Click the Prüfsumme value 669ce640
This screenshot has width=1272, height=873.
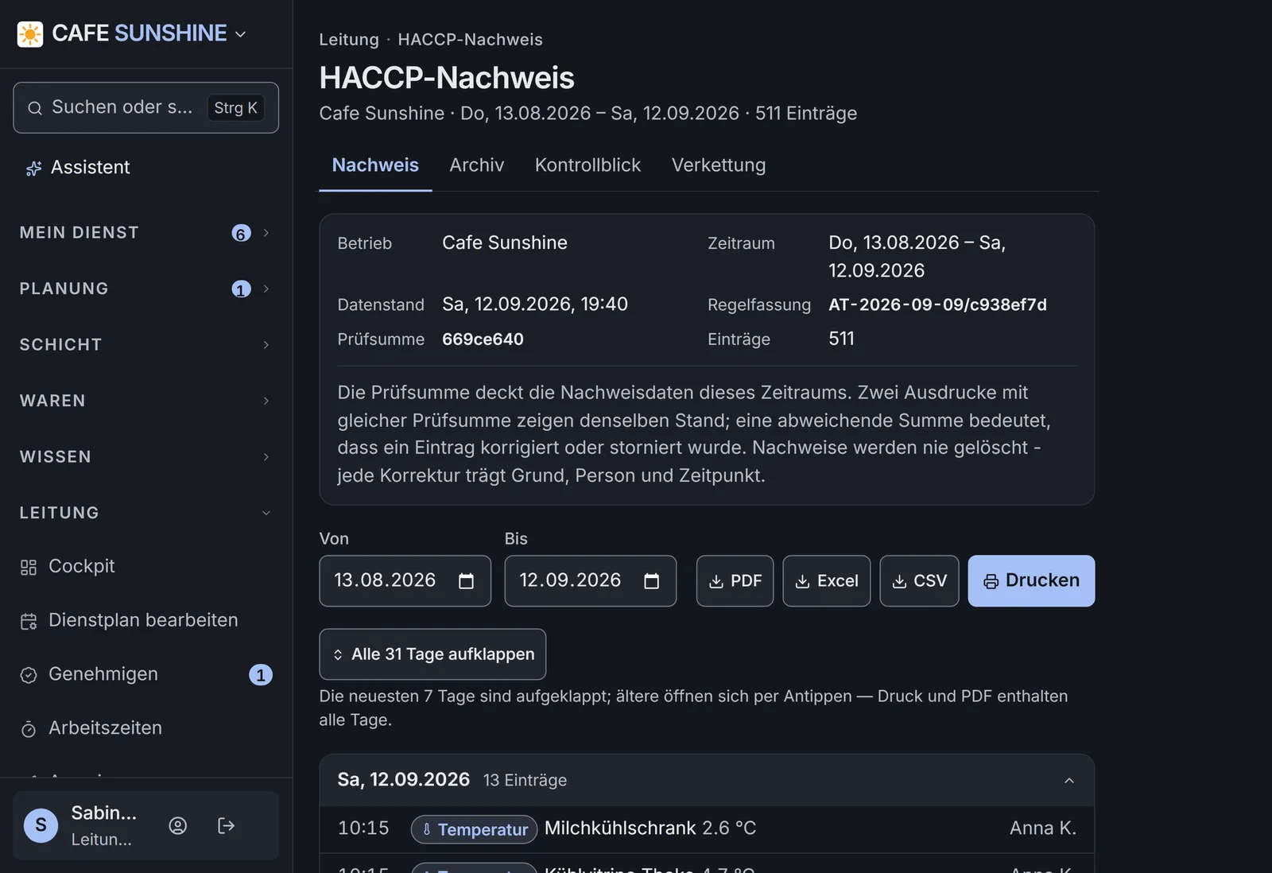pyautogui.click(x=483, y=339)
